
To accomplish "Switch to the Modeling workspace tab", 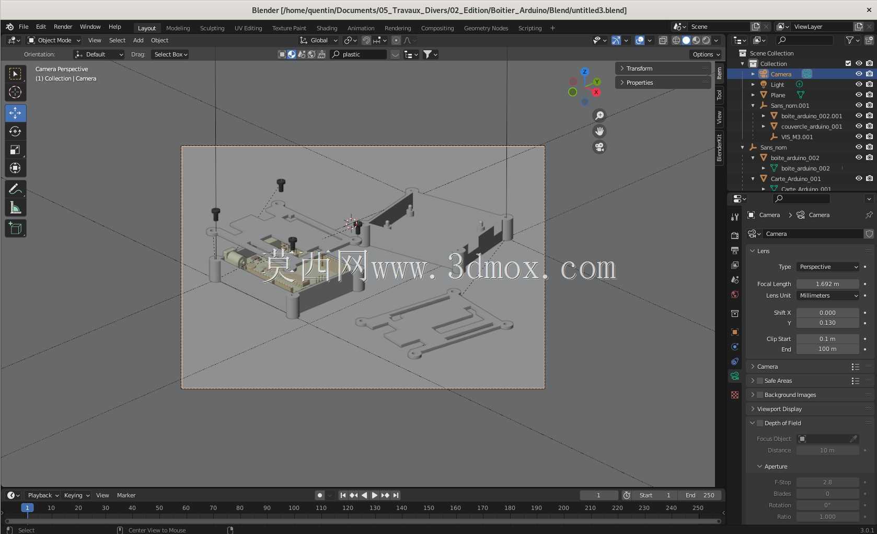I will pos(178,28).
